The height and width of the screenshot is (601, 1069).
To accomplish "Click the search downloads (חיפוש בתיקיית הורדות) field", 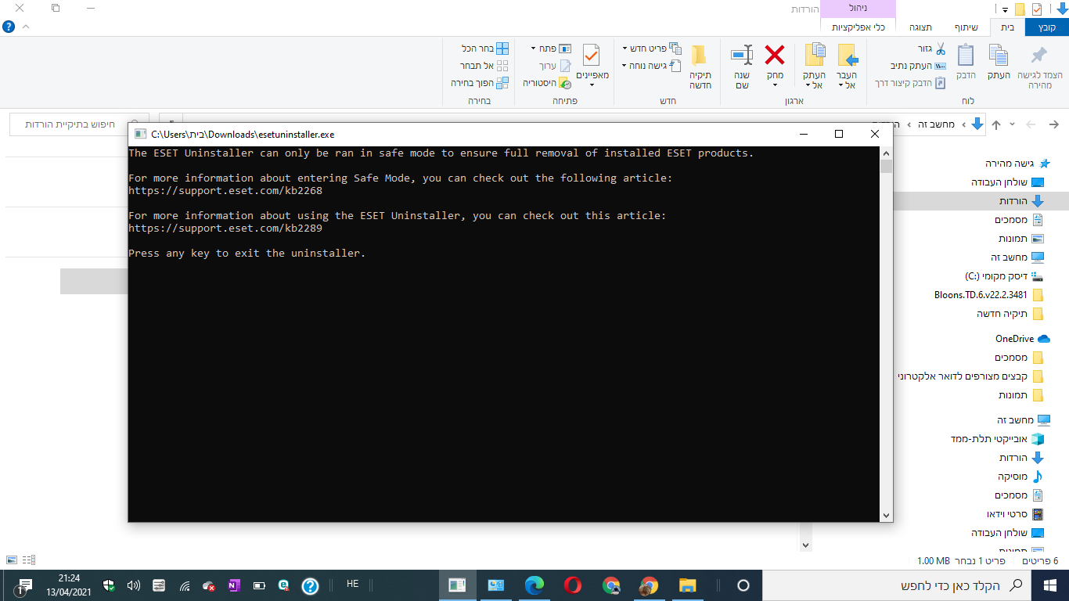I will pos(79,124).
